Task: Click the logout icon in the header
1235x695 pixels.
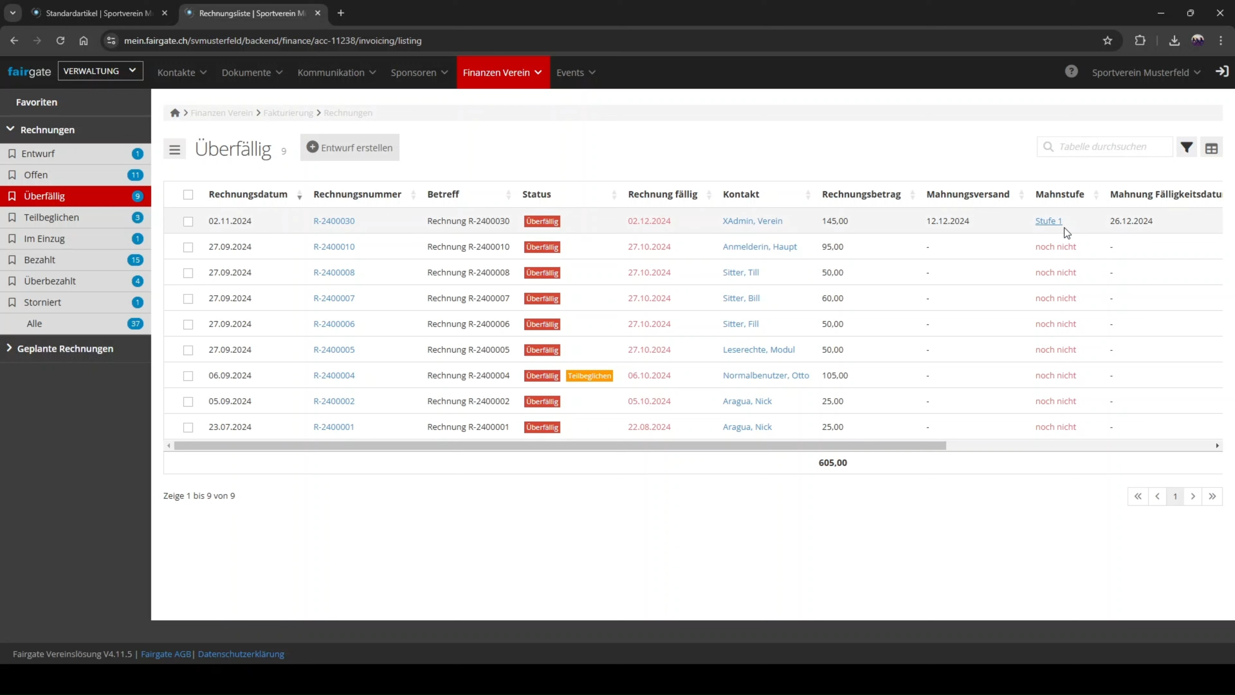Action: (x=1222, y=71)
